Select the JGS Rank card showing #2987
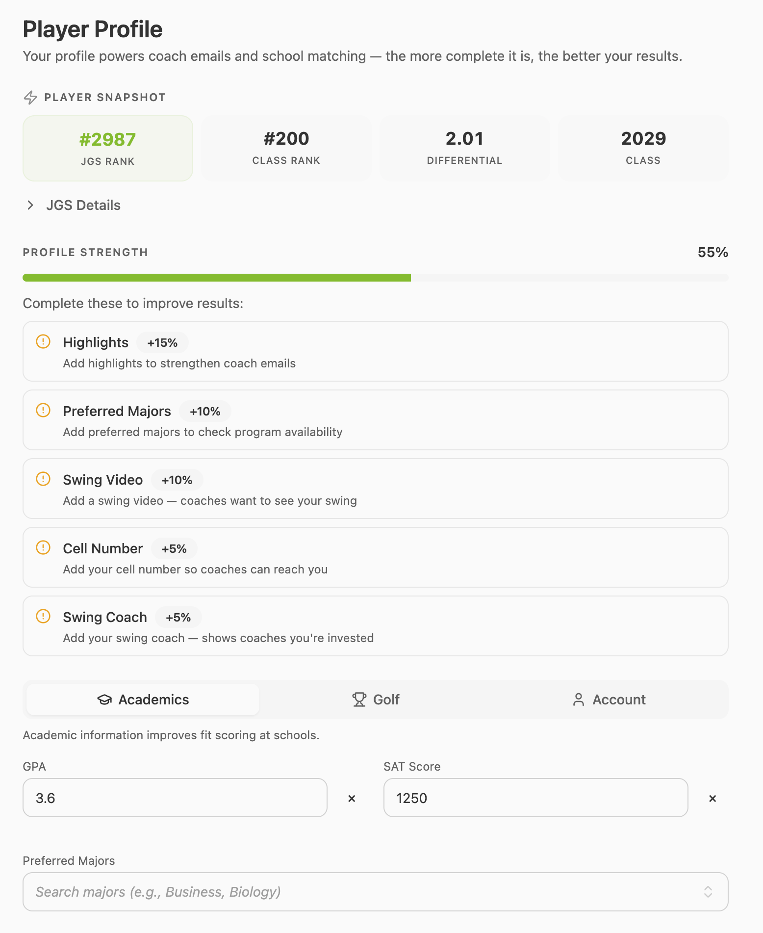Image resolution: width=763 pixels, height=933 pixels. (x=107, y=148)
